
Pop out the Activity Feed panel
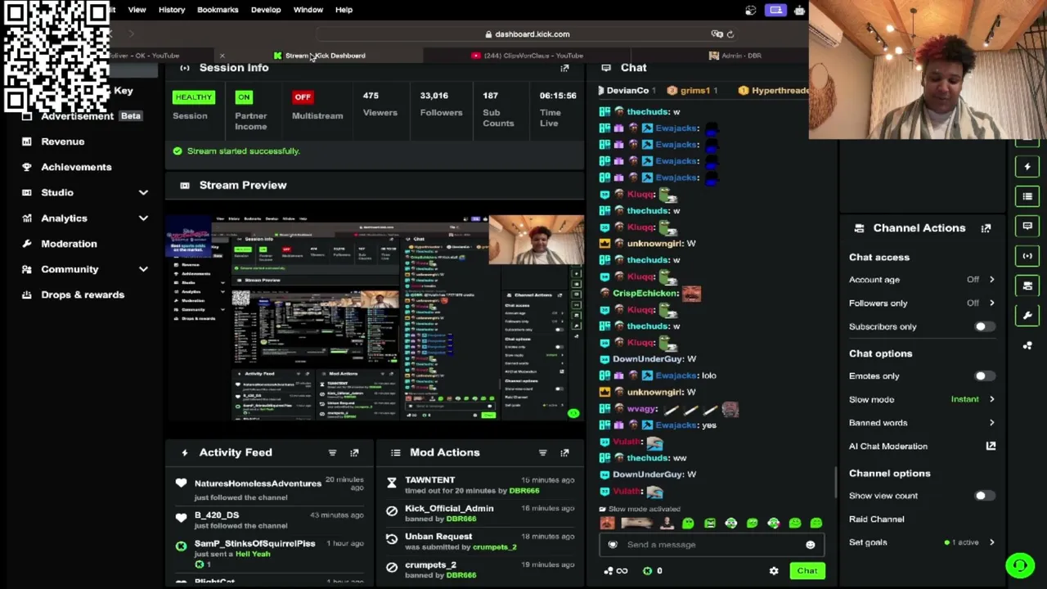(354, 452)
